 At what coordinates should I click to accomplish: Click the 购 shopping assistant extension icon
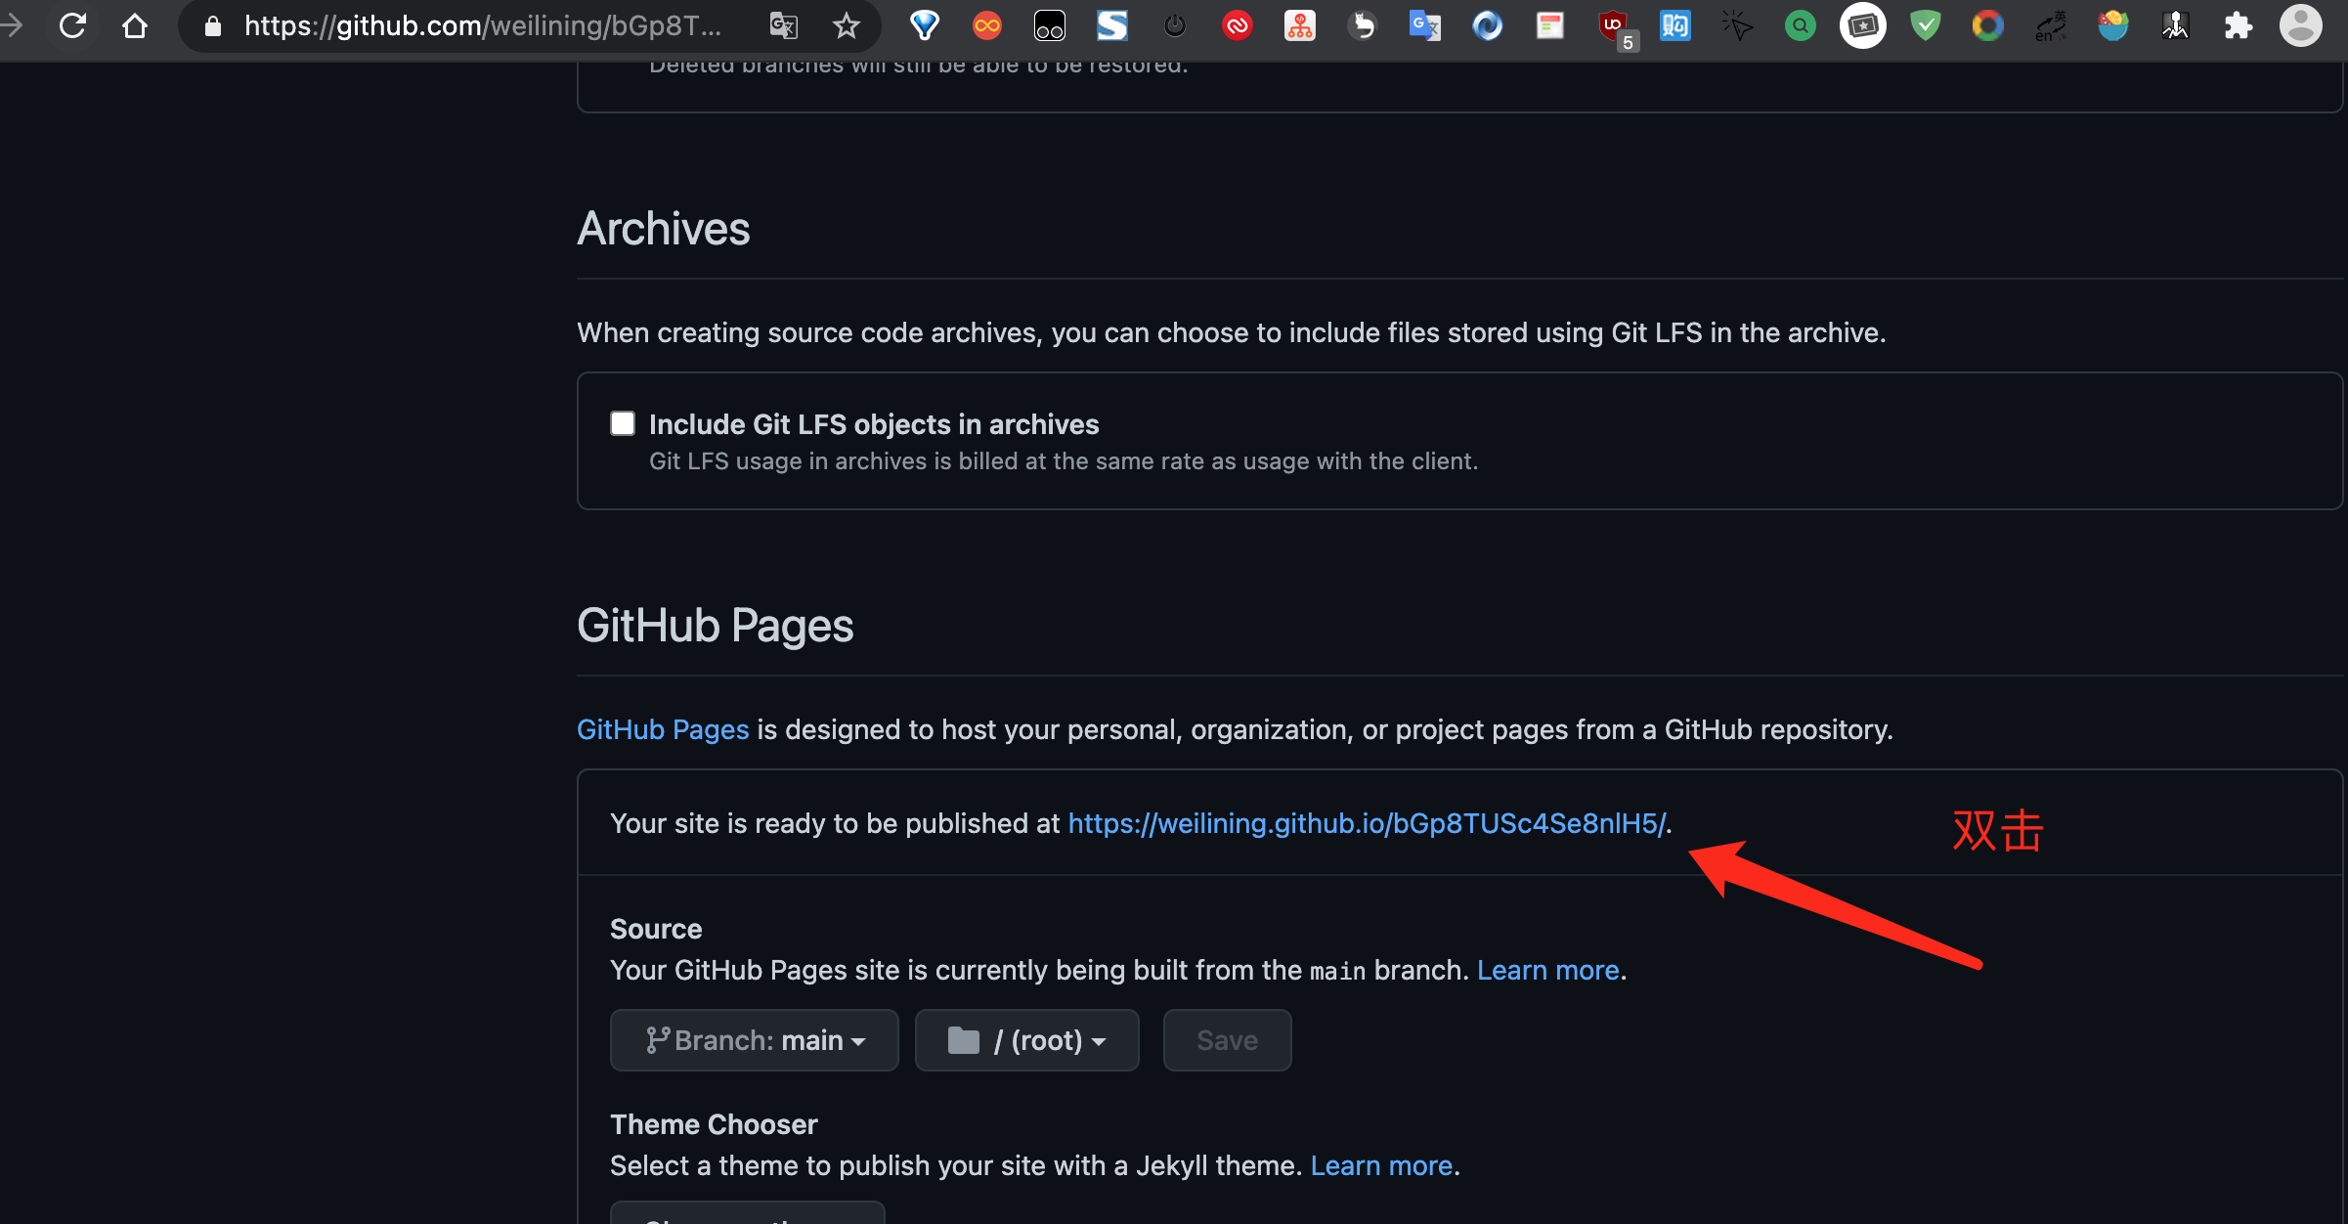coord(1674,26)
